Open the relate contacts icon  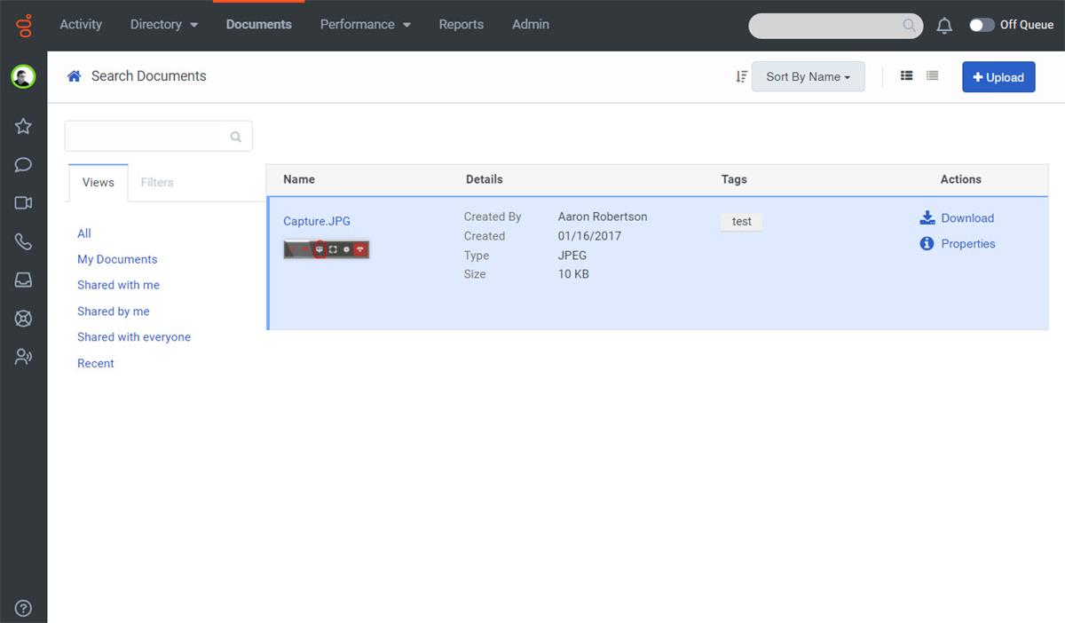(23, 356)
